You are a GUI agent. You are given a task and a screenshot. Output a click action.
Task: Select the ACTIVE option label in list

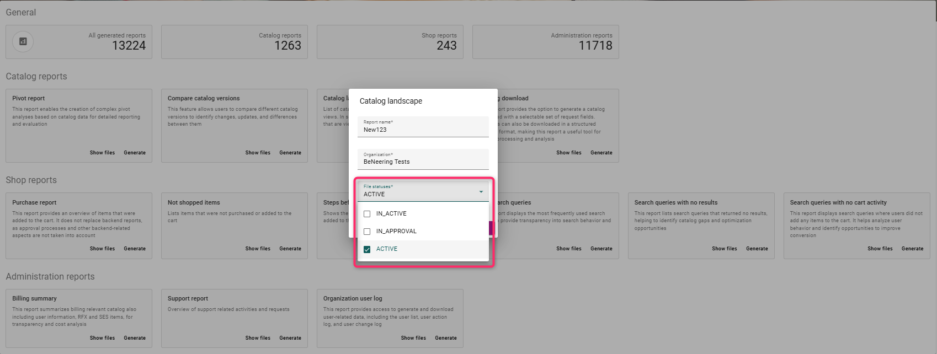[387, 249]
